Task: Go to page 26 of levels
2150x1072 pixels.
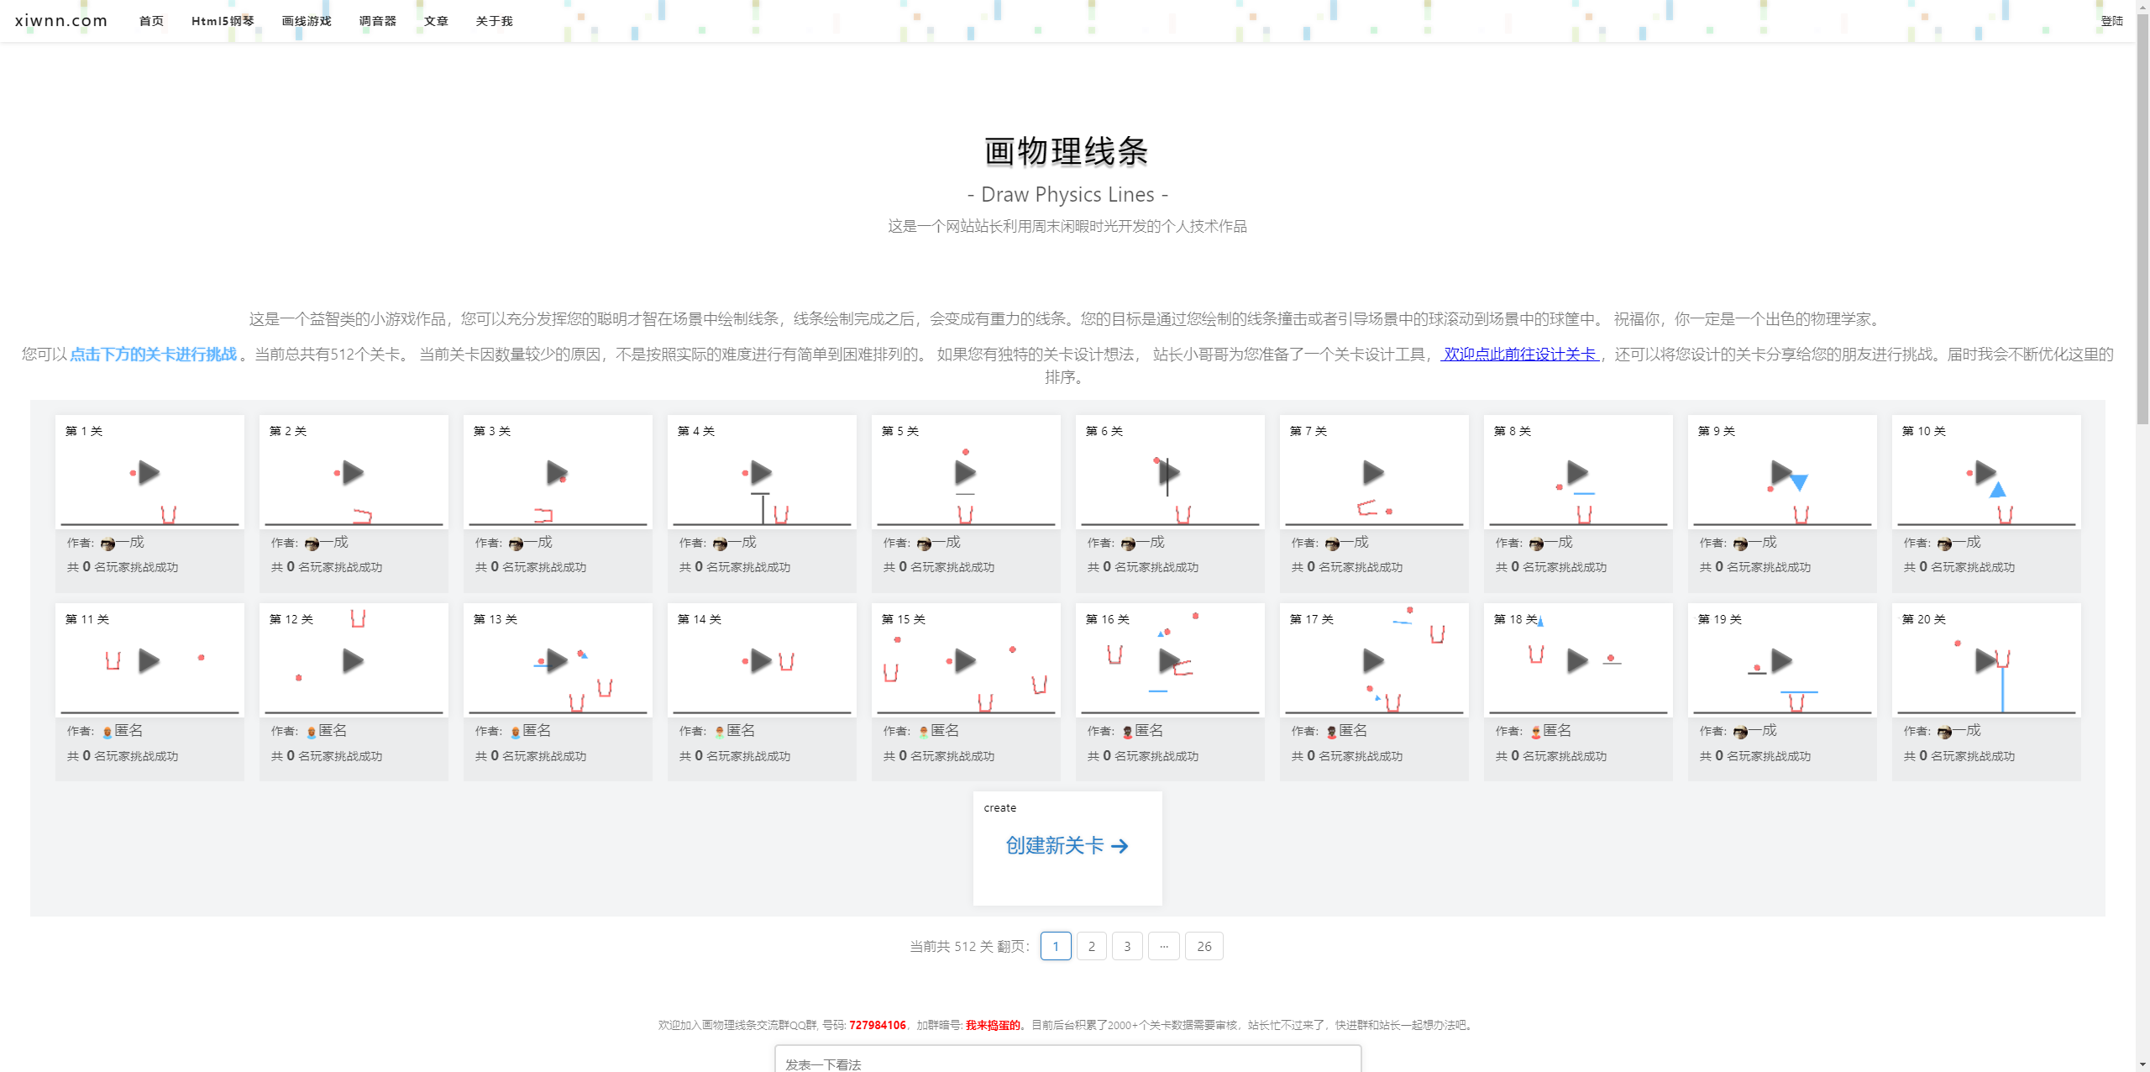Action: 1204,945
